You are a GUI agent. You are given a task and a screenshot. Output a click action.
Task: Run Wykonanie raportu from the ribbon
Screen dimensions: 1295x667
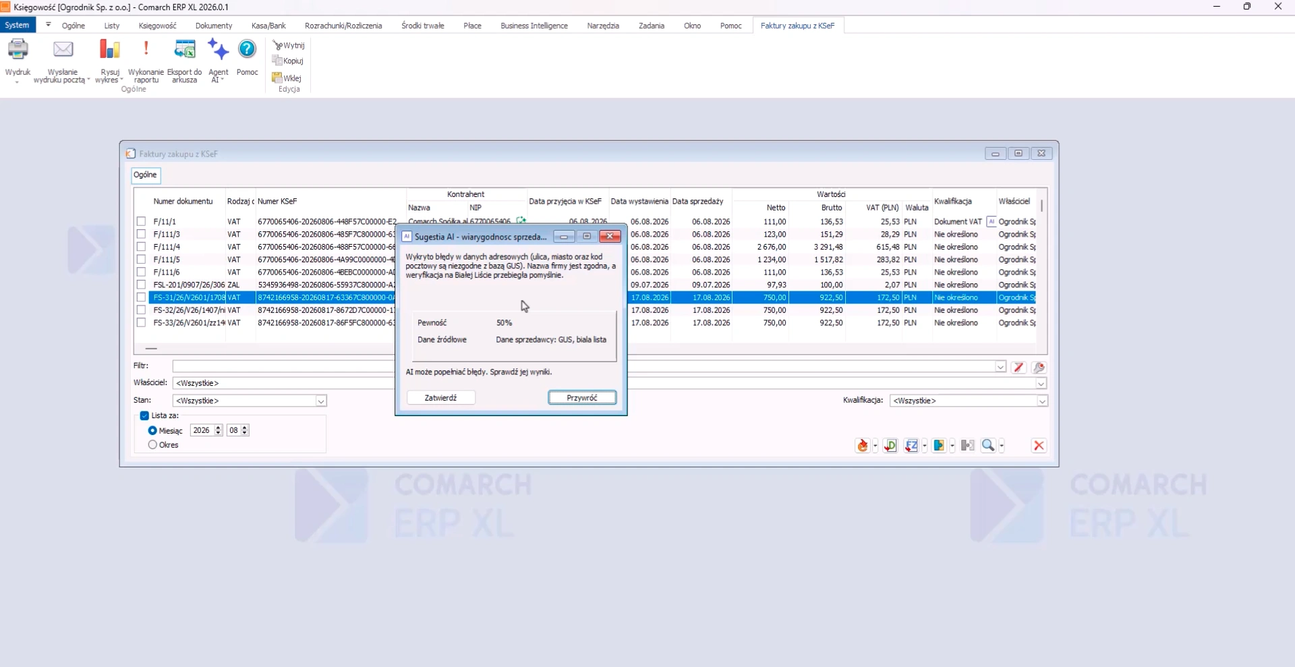click(146, 50)
